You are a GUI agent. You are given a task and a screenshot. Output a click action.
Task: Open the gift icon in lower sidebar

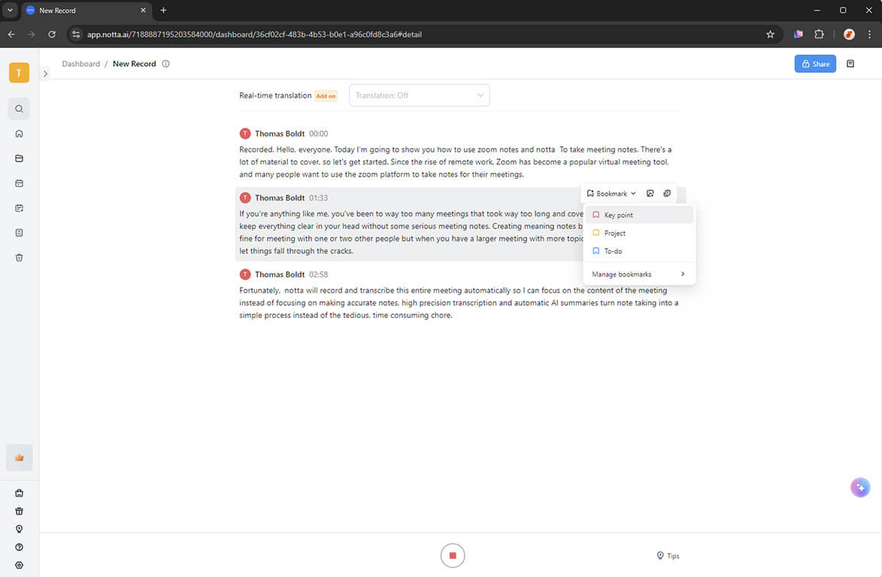pos(19,512)
